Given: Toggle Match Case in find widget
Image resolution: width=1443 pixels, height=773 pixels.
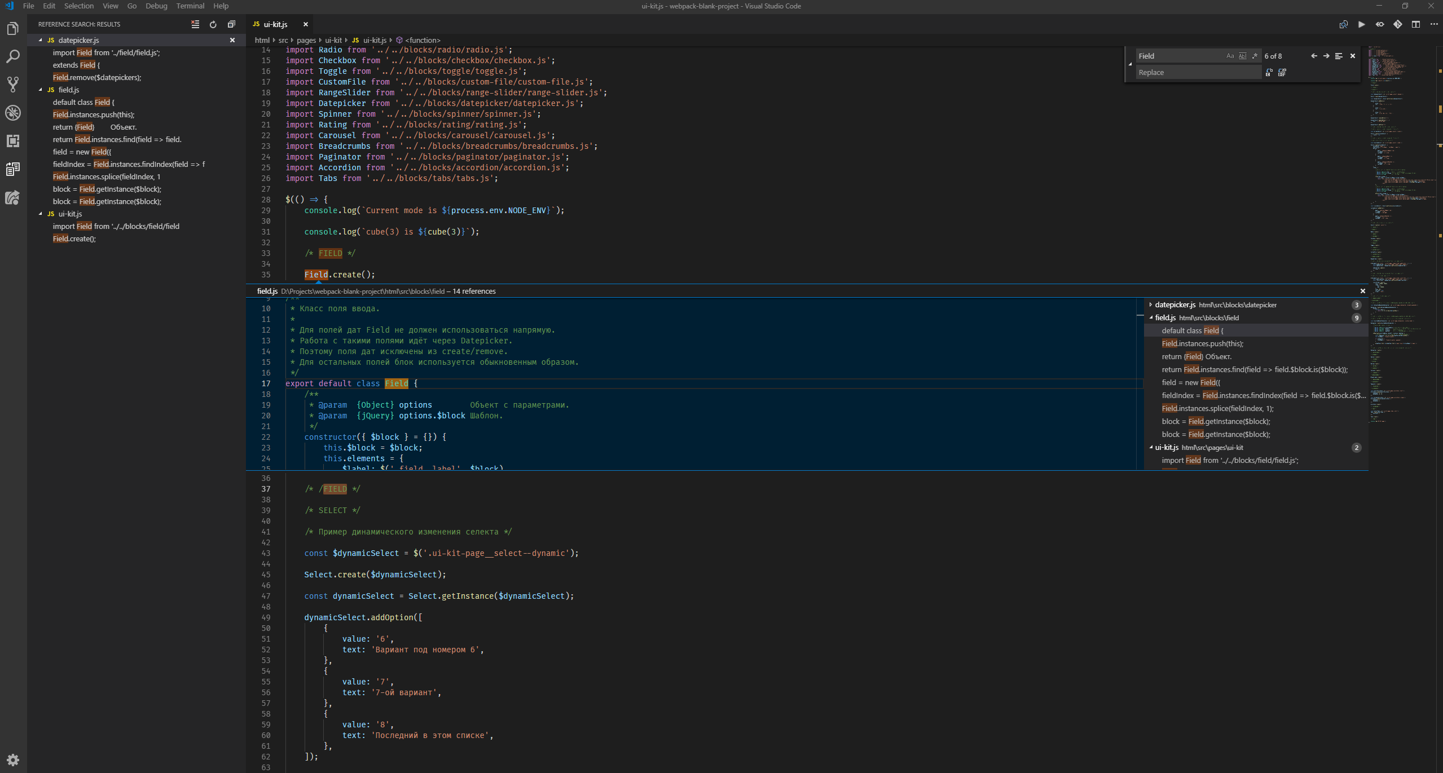Looking at the screenshot, I should (1230, 56).
